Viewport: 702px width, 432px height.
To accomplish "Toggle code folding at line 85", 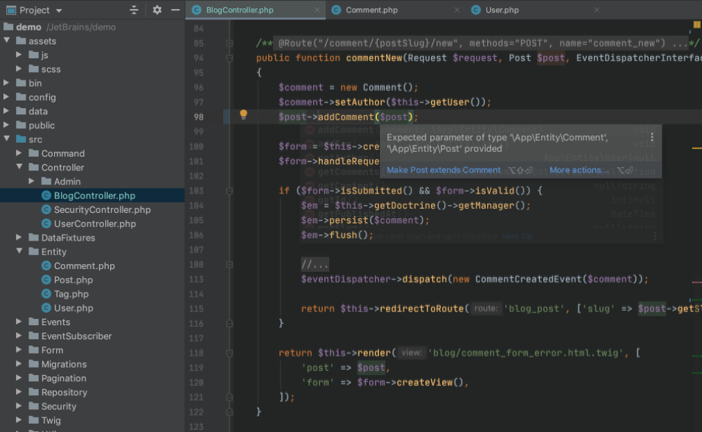I will pos(229,43).
